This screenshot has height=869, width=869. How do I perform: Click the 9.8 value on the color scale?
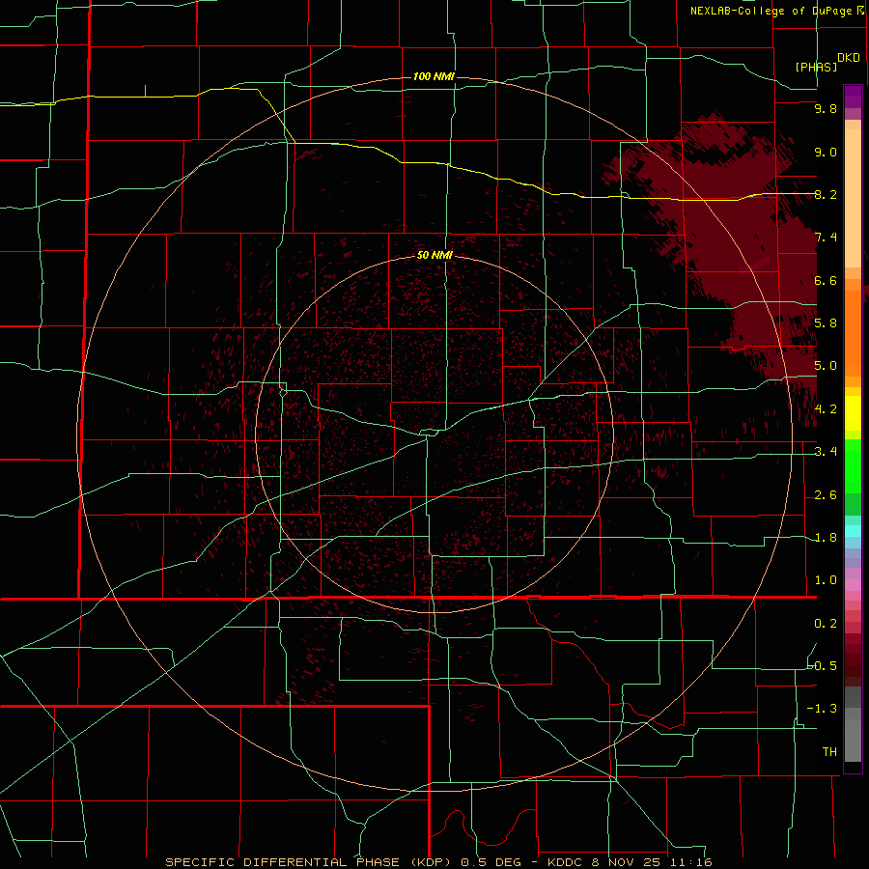tap(826, 108)
